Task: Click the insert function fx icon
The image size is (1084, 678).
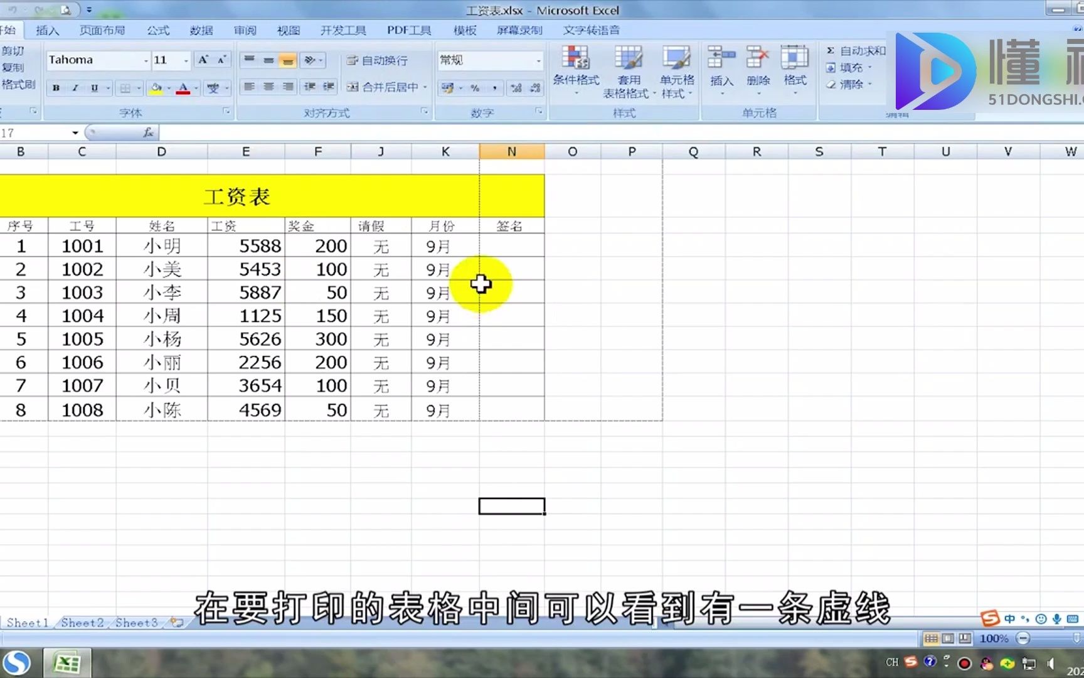Action: point(149,132)
